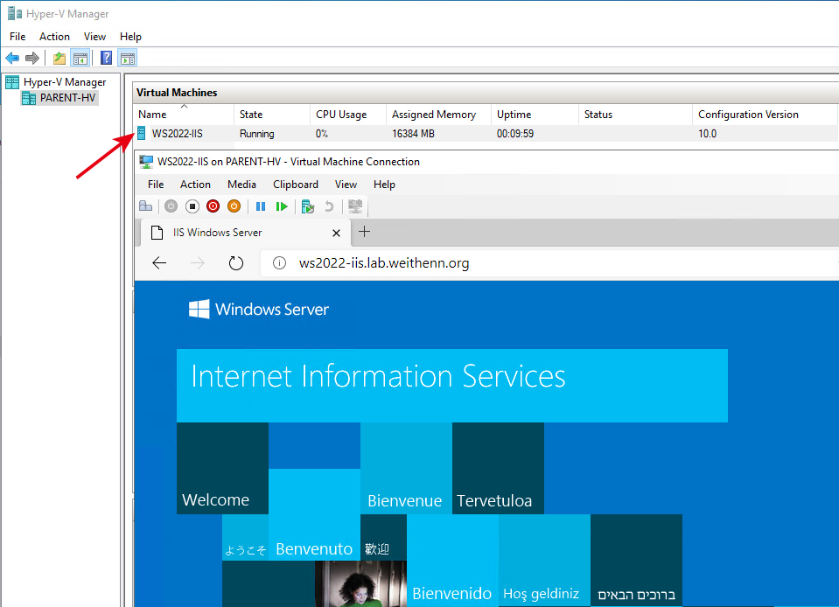Click the Welcome tile

click(222, 469)
